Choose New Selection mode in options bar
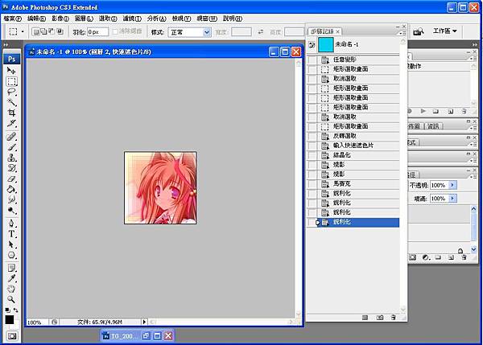Image resolution: width=483 pixels, height=345 pixels. [x=35, y=31]
